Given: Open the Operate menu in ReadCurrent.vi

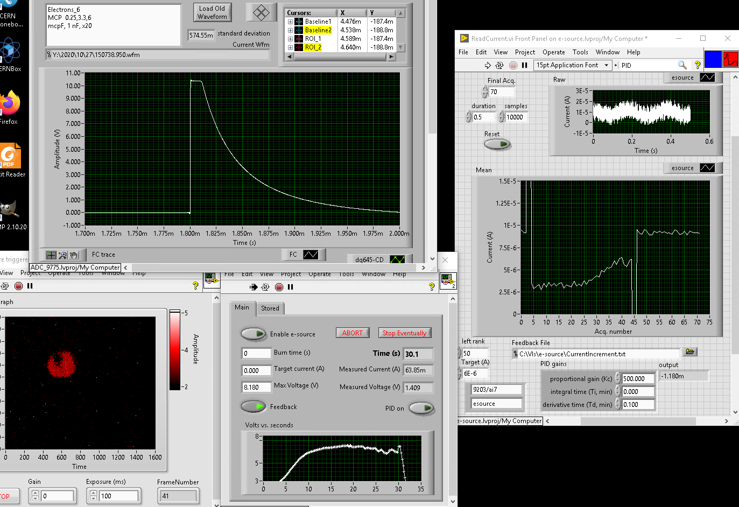Looking at the screenshot, I should tap(553, 52).
